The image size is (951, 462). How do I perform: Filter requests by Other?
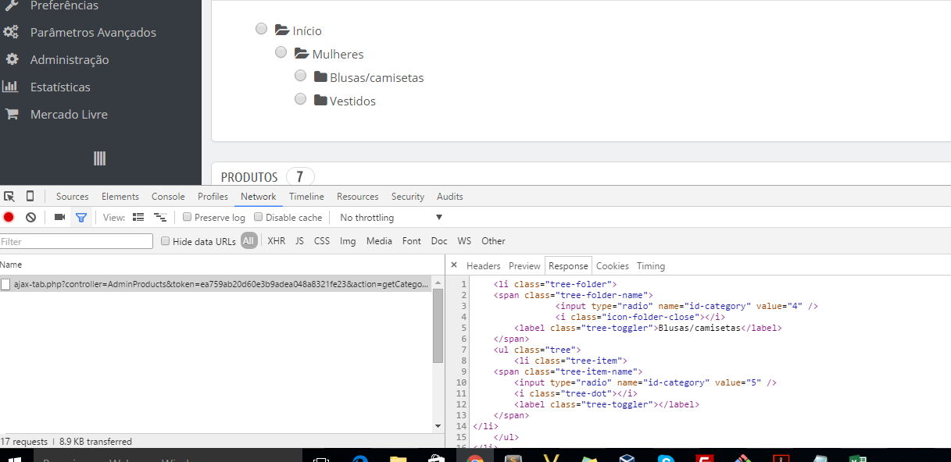pyautogui.click(x=493, y=241)
